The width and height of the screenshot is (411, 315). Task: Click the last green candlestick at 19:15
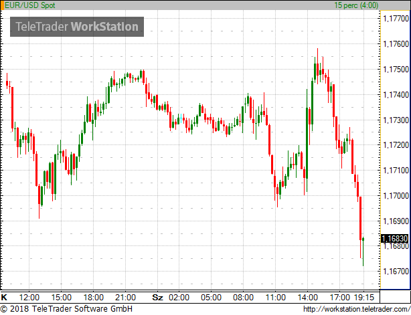tap(363, 251)
